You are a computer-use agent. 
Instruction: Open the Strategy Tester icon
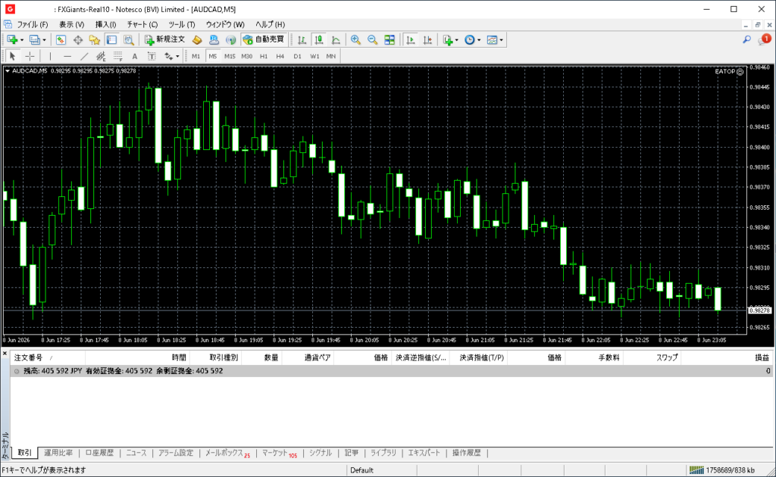pyautogui.click(x=129, y=40)
